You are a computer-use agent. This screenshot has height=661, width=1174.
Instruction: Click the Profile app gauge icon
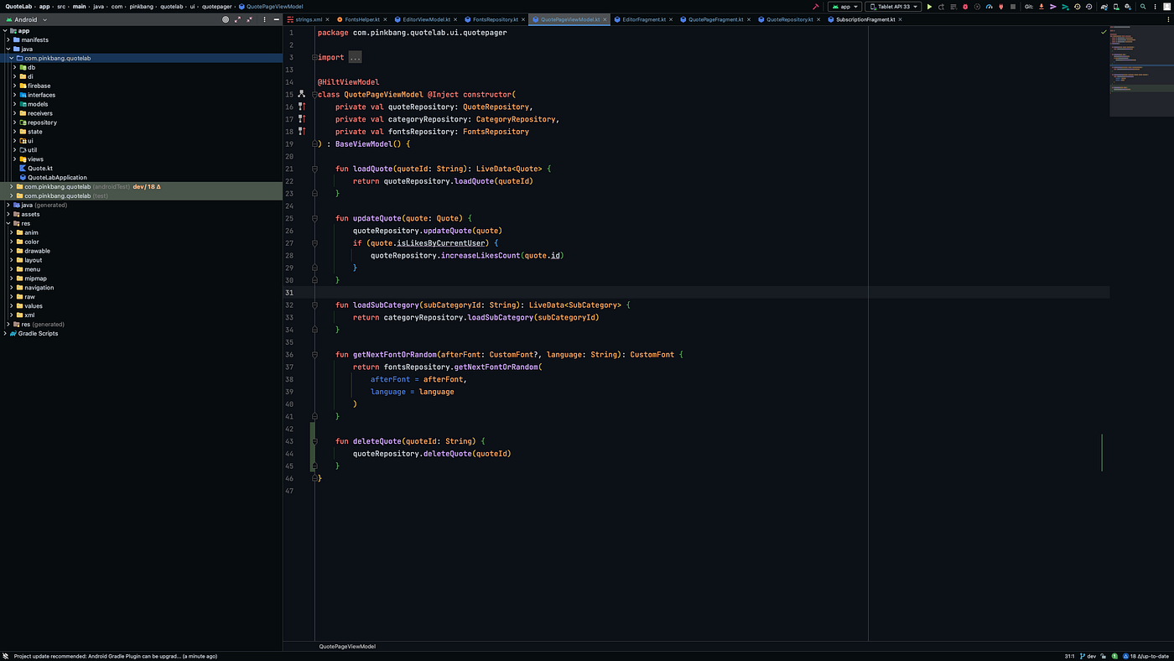click(x=989, y=7)
